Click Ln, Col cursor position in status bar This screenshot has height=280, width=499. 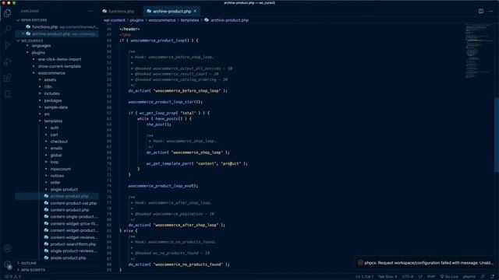364,277
